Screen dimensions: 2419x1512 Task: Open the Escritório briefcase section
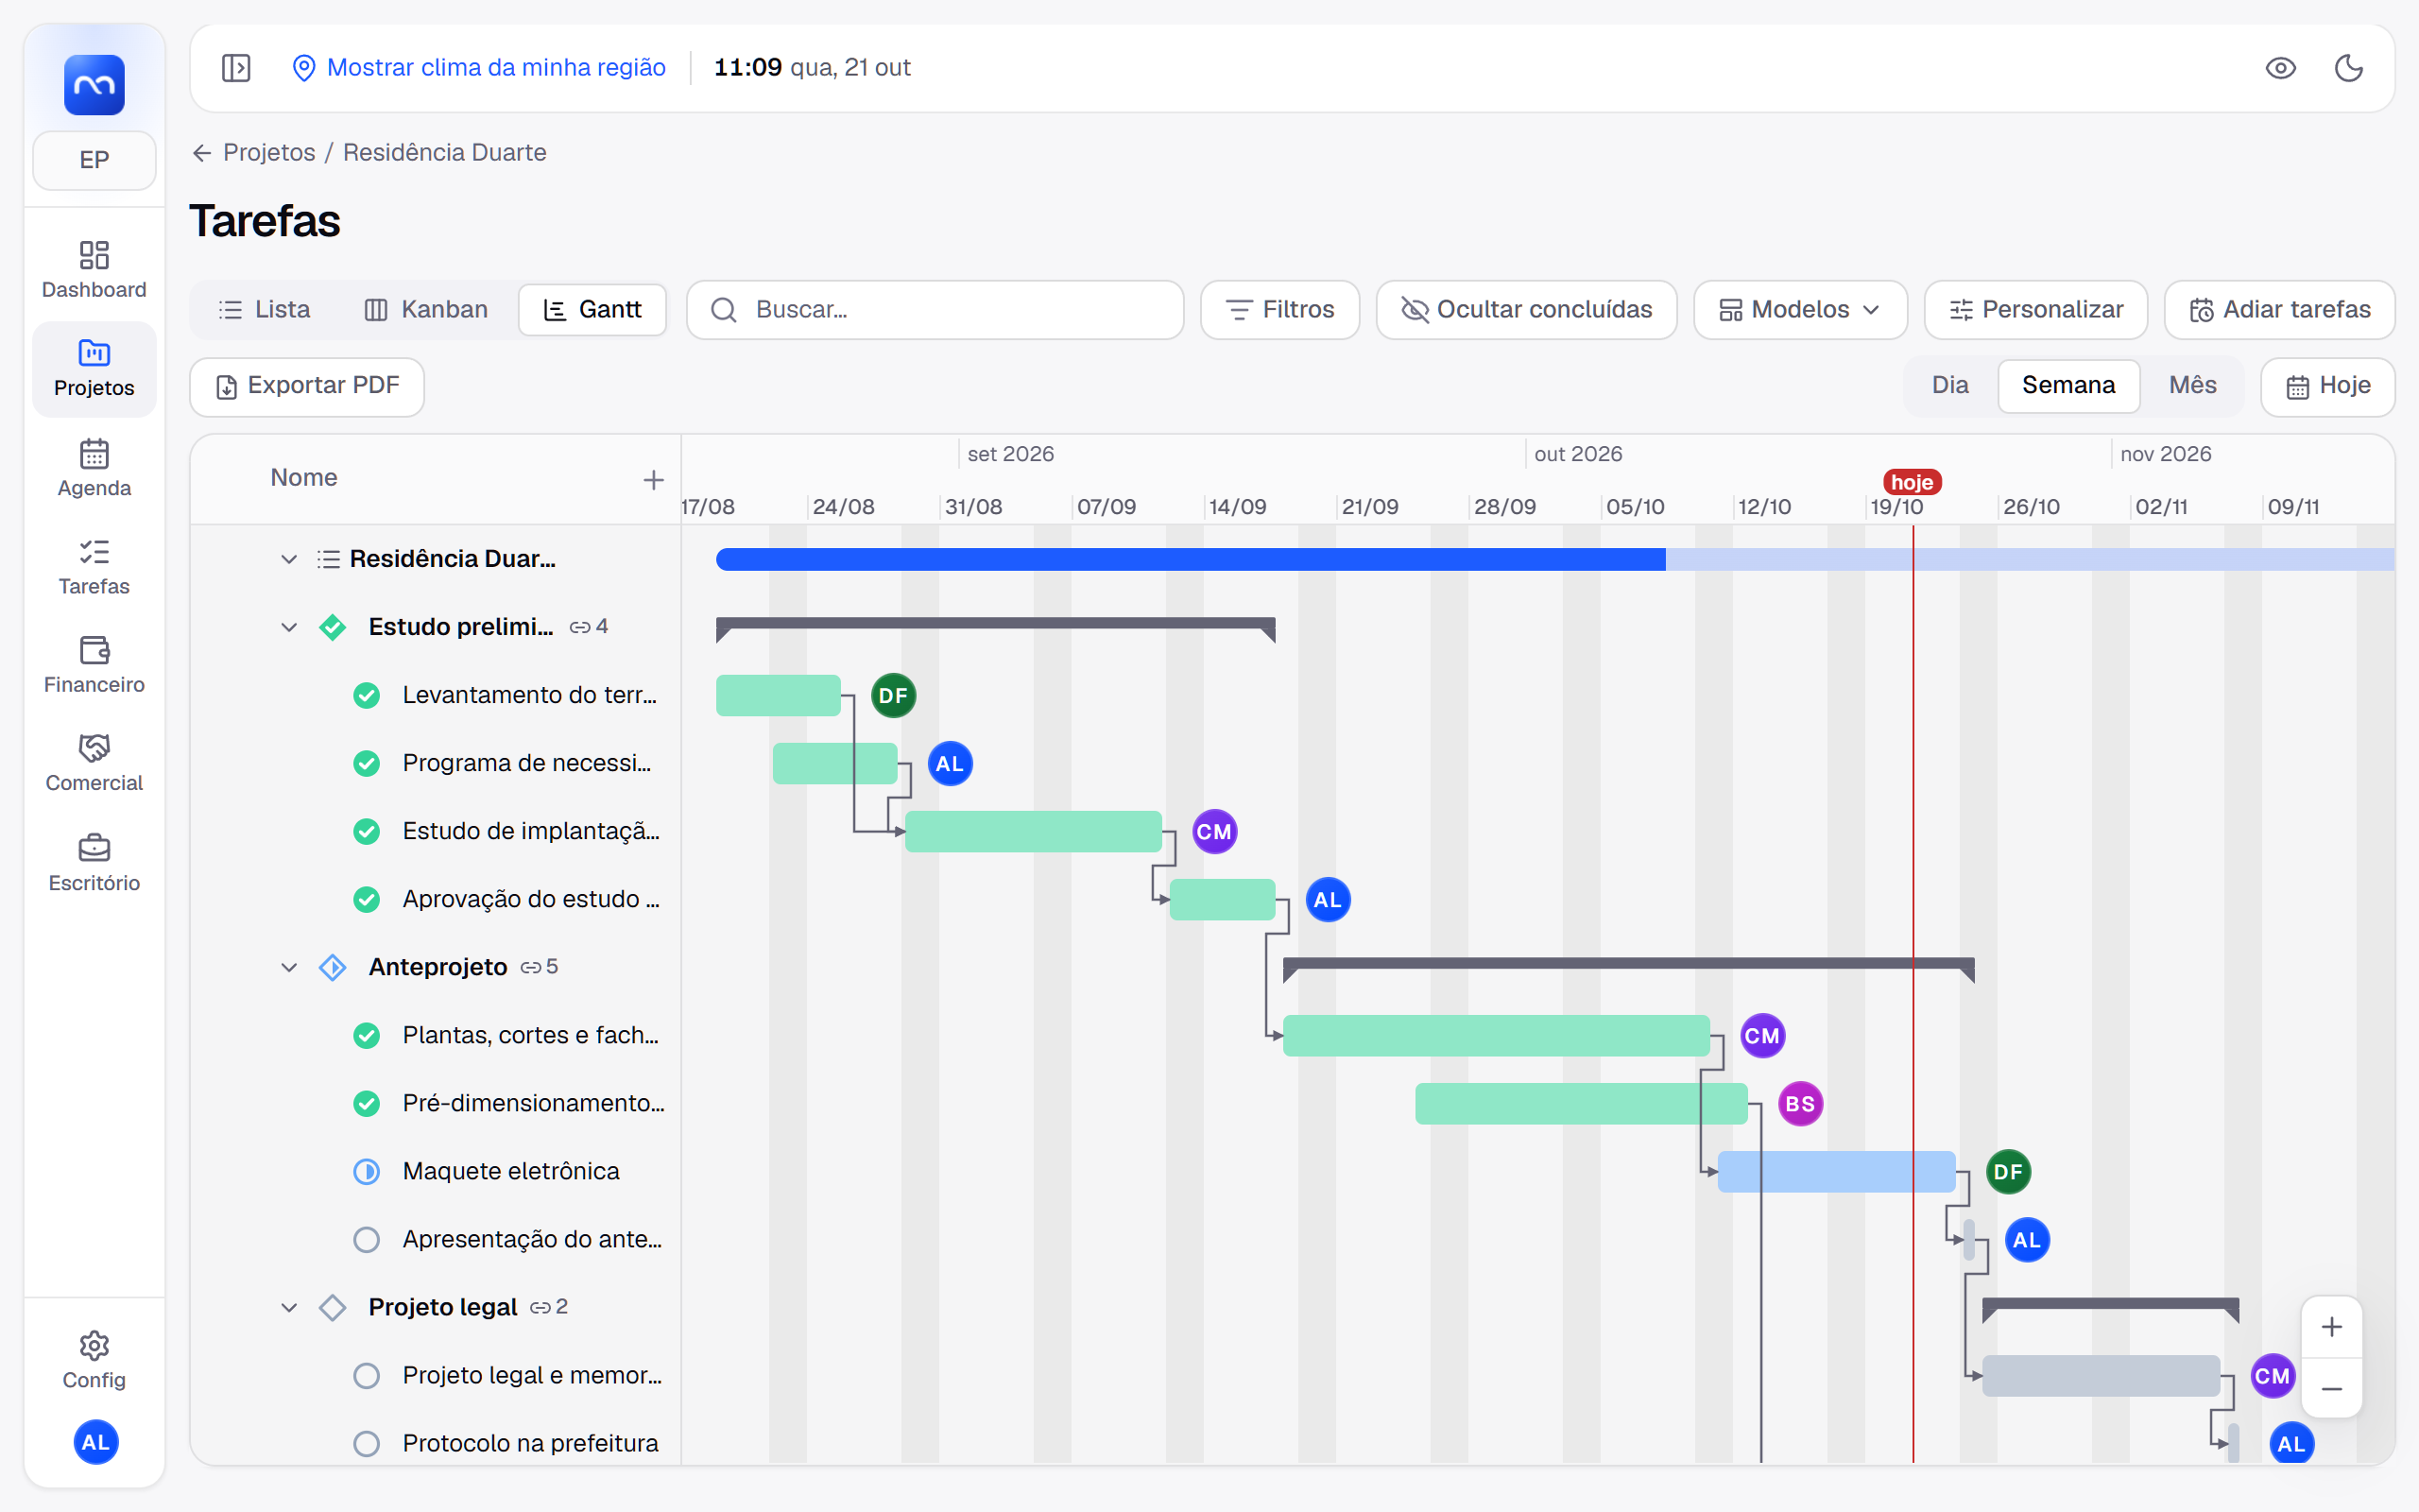(94, 862)
